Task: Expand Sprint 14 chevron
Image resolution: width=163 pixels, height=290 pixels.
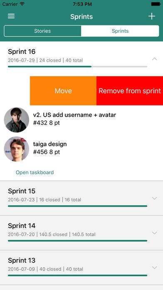Action: click(x=155, y=233)
